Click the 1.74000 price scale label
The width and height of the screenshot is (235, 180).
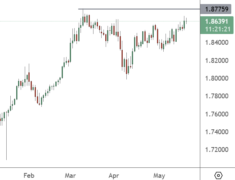coord(216,132)
